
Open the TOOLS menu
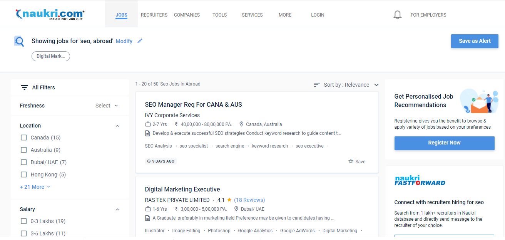pyautogui.click(x=220, y=15)
